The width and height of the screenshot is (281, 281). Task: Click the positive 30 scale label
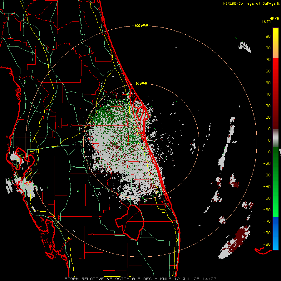tap(268, 106)
